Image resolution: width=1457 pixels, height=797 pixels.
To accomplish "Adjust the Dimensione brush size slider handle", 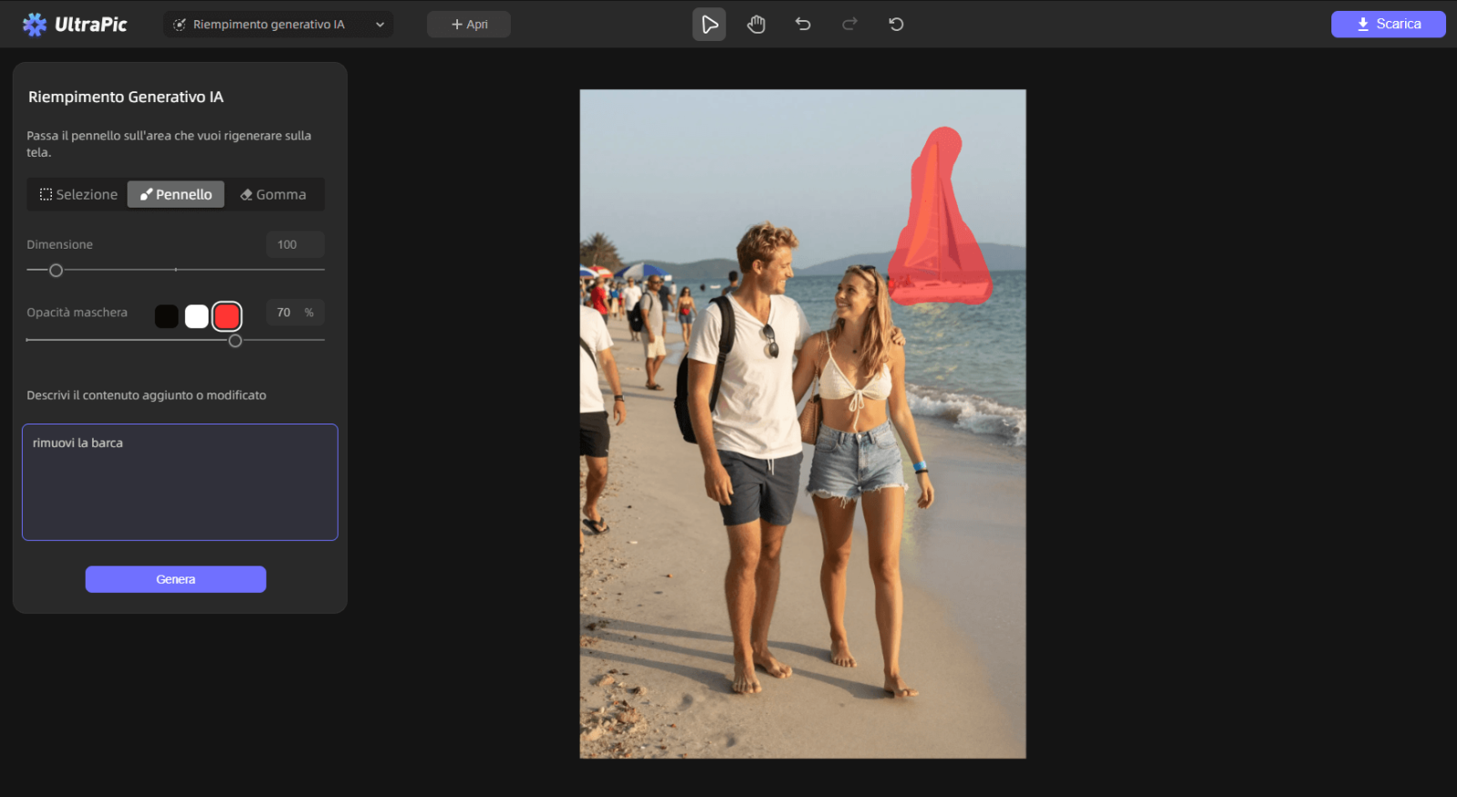I will (56, 271).
